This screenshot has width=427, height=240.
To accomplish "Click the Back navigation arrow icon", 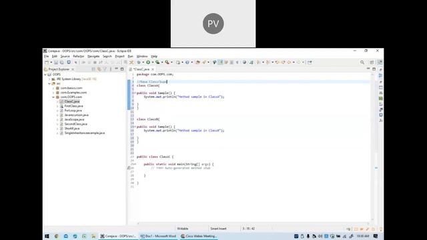I will click(x=289, y=62).
